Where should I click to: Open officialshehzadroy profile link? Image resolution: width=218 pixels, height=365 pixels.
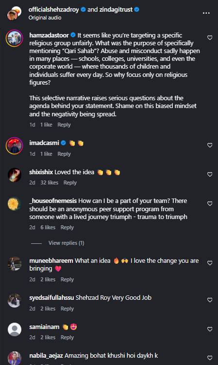tap(53, 10)
